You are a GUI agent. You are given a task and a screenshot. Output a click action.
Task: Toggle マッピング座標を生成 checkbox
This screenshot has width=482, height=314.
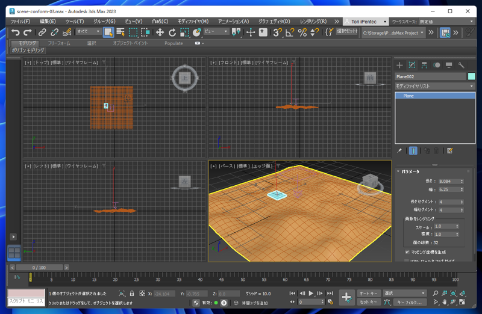coord(407,252)
